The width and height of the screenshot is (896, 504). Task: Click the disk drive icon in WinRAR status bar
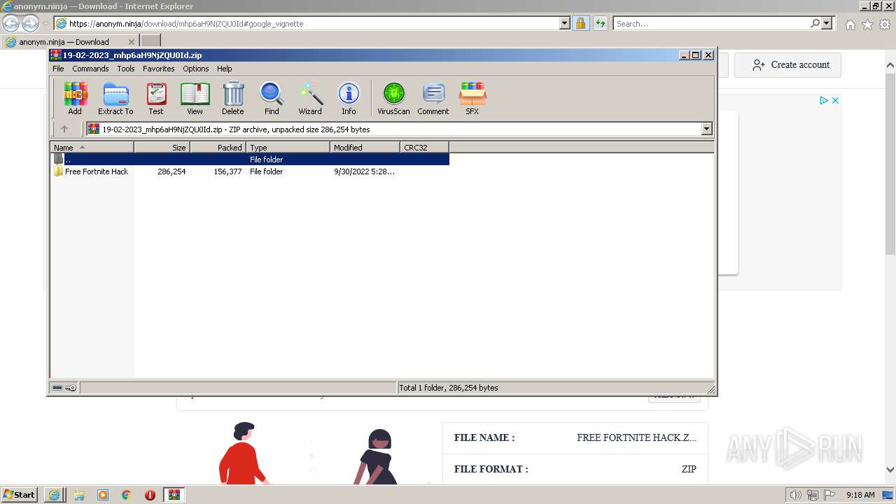point(57,388)
